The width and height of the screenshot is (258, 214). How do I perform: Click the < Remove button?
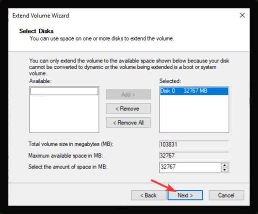pos(129,108)
